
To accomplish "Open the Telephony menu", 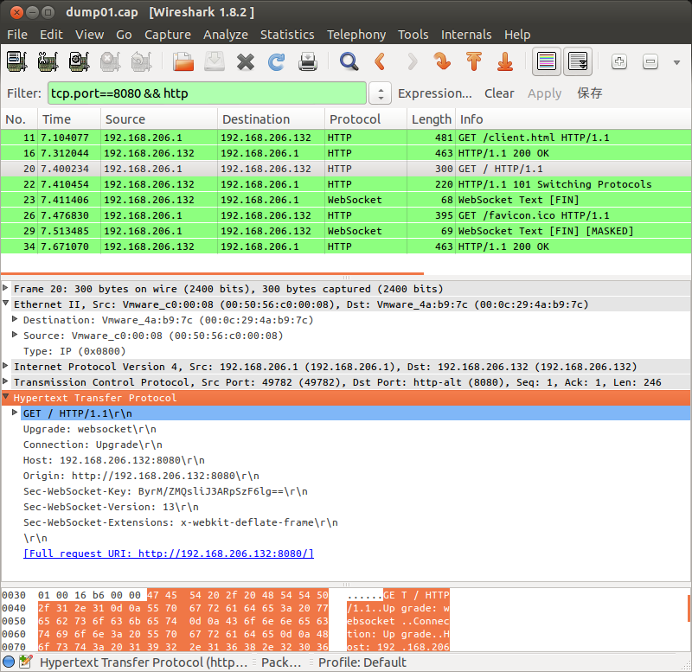I will pos(356,35).
